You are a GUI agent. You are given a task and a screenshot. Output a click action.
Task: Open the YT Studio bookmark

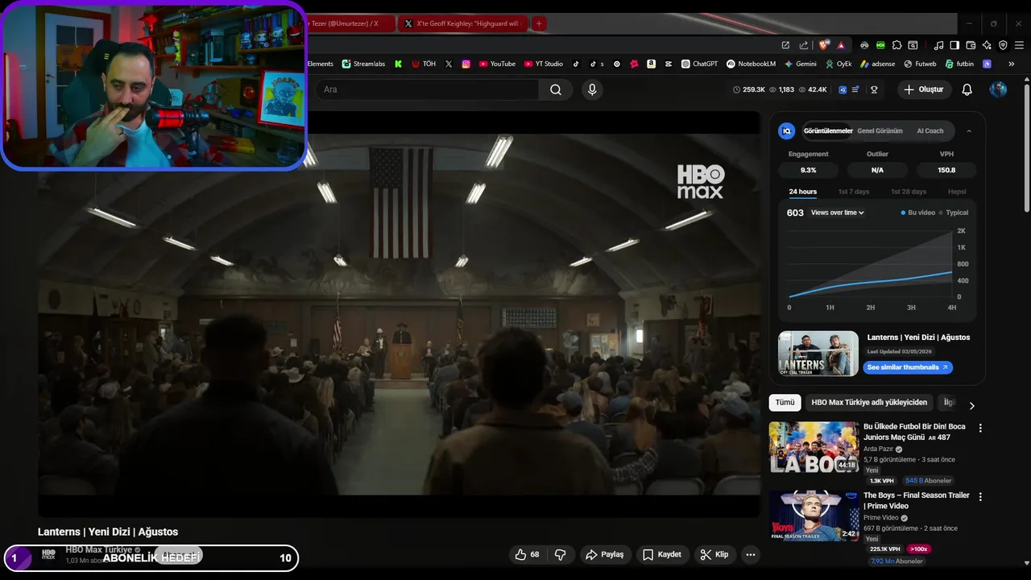(x=544, y=64)
